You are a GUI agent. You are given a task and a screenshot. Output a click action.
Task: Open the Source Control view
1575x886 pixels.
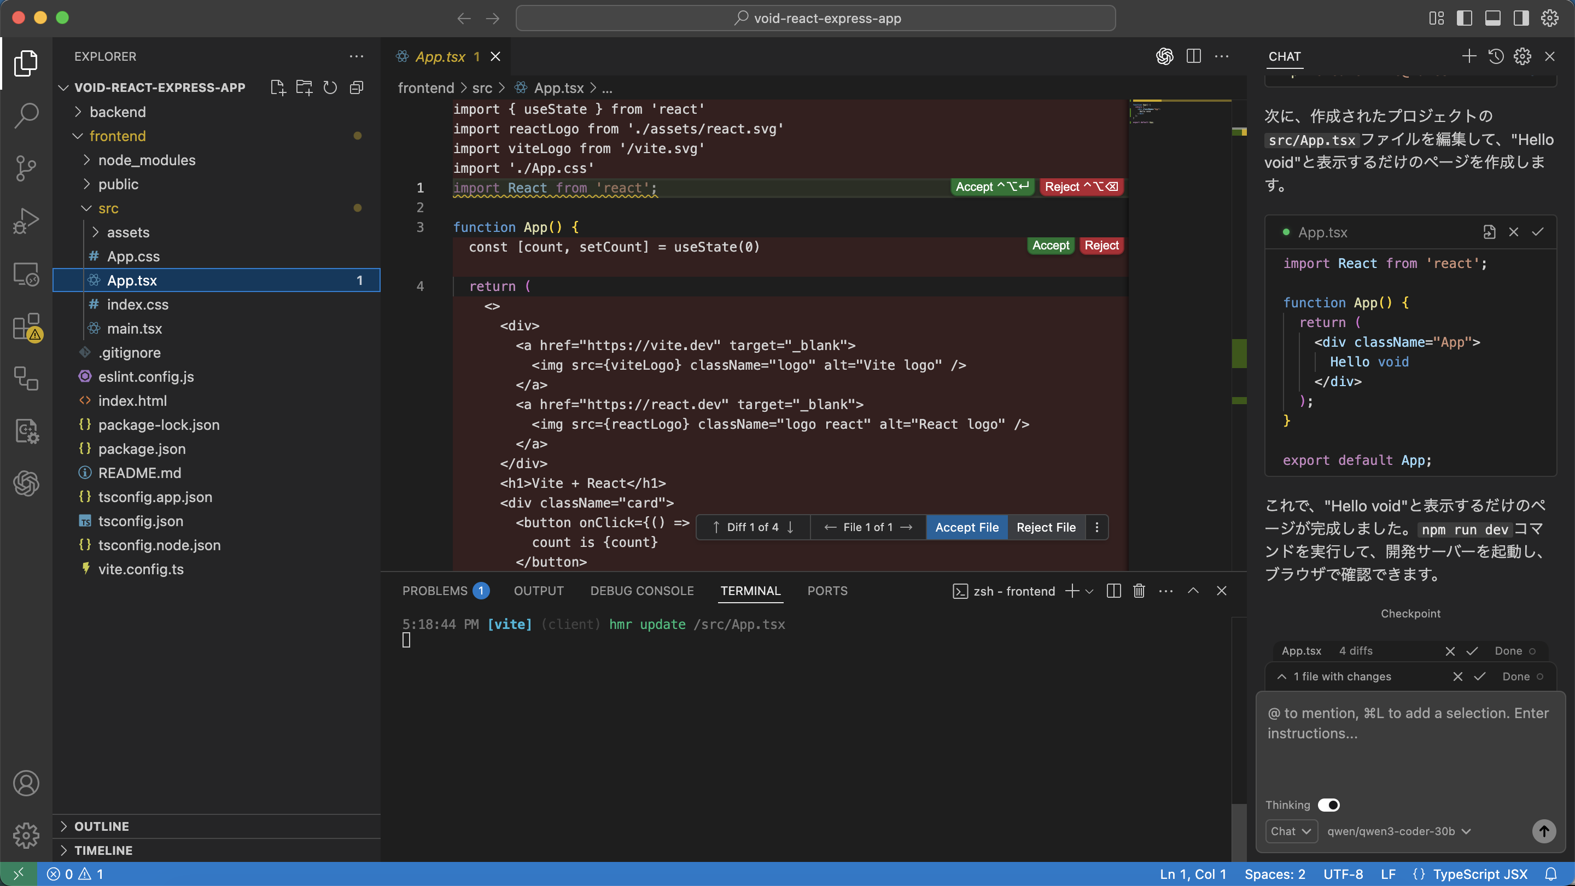coord(26,167)
